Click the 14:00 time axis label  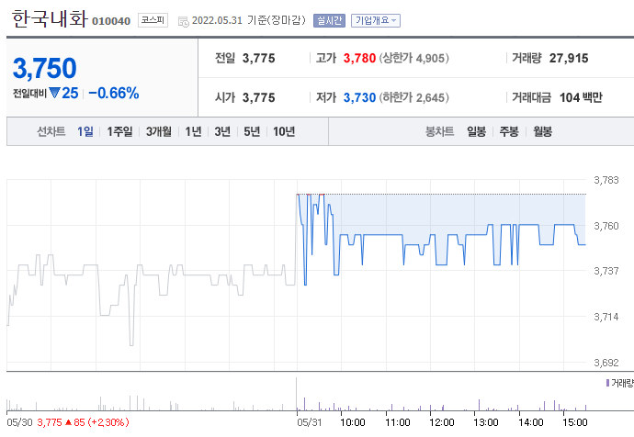[530, 422]
